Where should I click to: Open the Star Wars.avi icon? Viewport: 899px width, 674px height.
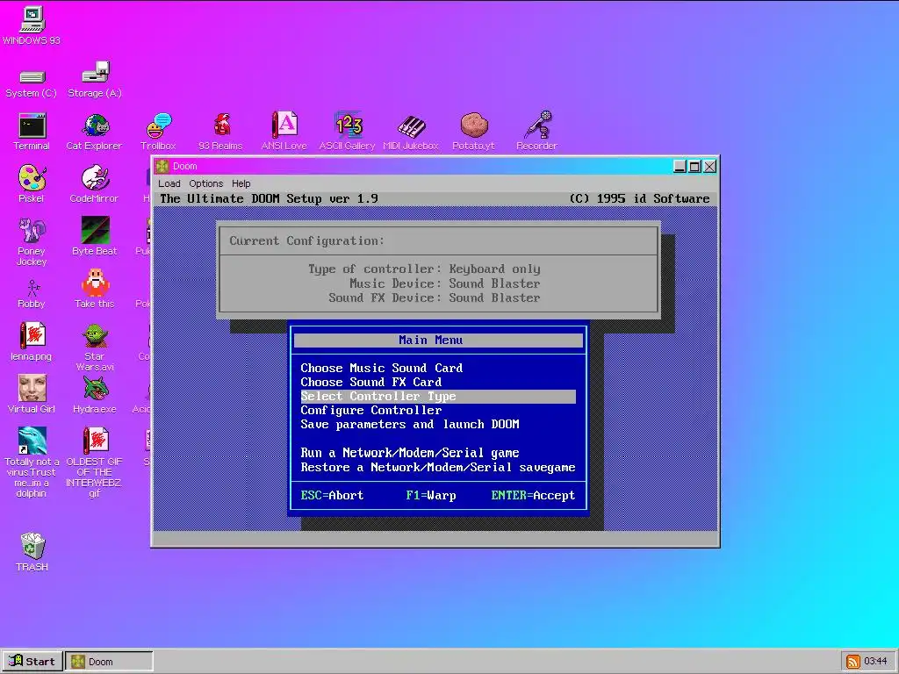click(x=95, y=348)
